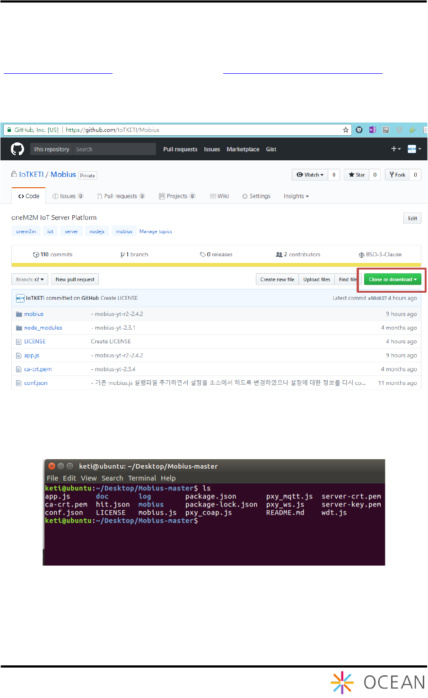Image resolution: width=428 pixels, height=698 pixels.
Task: Switch to the repository Issues tab
Action: tap(68, 196)
